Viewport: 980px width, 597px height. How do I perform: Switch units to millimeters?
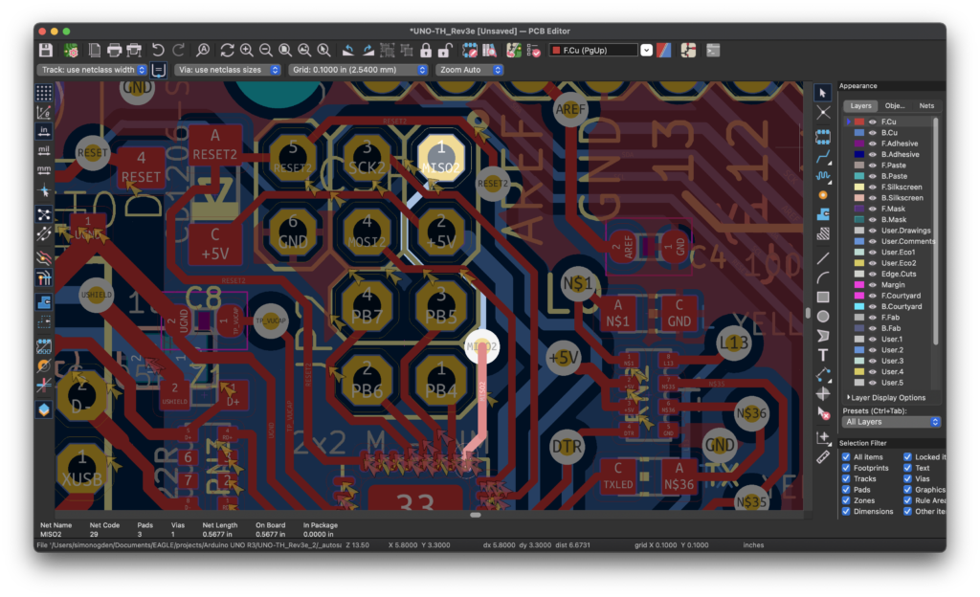point(44,170)
